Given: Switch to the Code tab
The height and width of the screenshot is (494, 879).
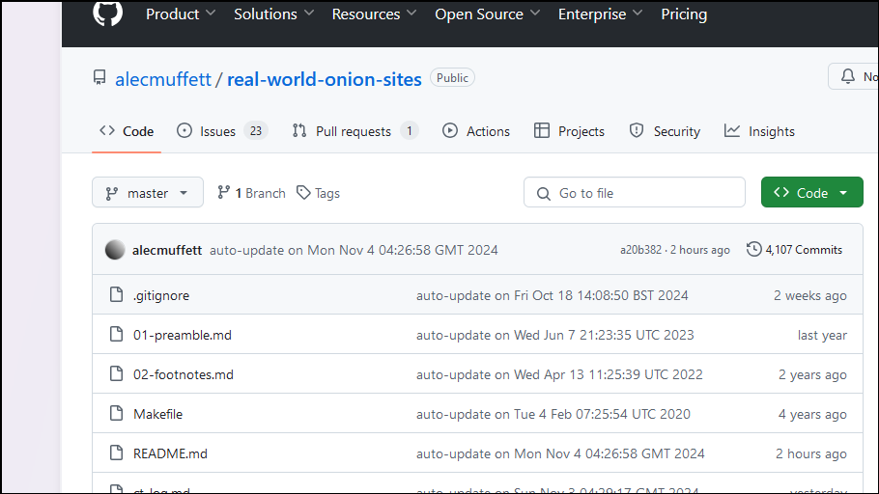Looking at the screenshot, I should click(x=127, y=131).
